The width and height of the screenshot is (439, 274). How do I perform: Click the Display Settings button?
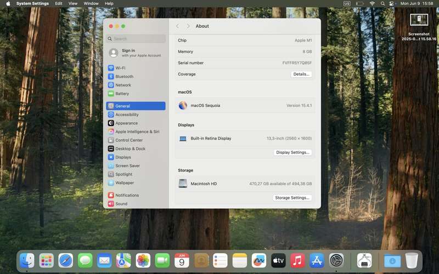click(x=292, y=152)
